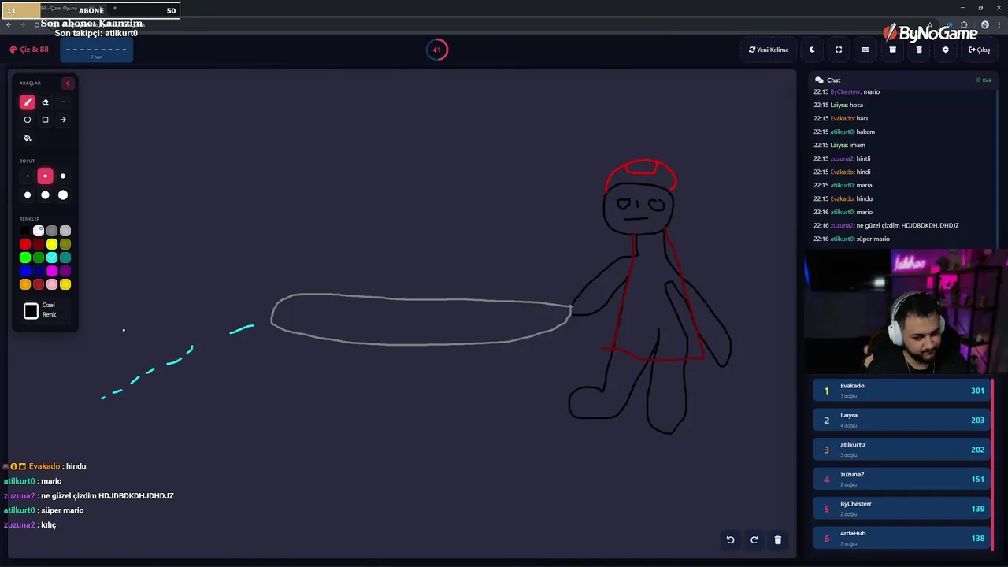This screenshot has width=1008, height=567.
Task: Click browser back arrow
Action: (x=9, y=24)
